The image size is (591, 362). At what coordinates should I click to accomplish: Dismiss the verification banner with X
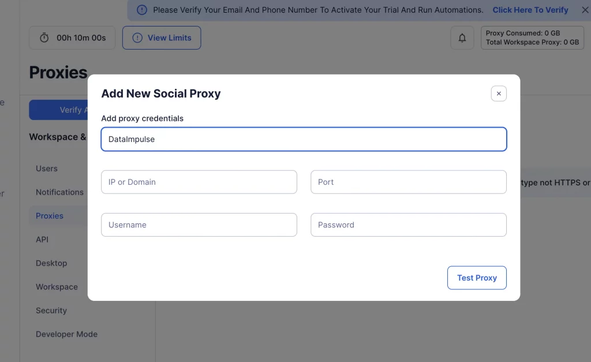point(585,10)
